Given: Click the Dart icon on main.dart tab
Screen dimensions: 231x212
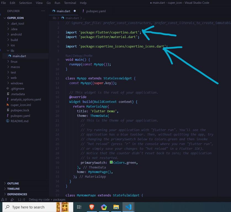Looking at the screenshot, I should pyautogui.click(x=54, y=11).
